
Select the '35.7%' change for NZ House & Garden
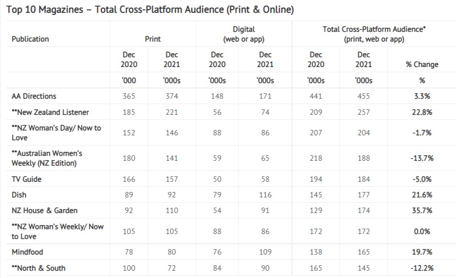(x=422, y=211)
